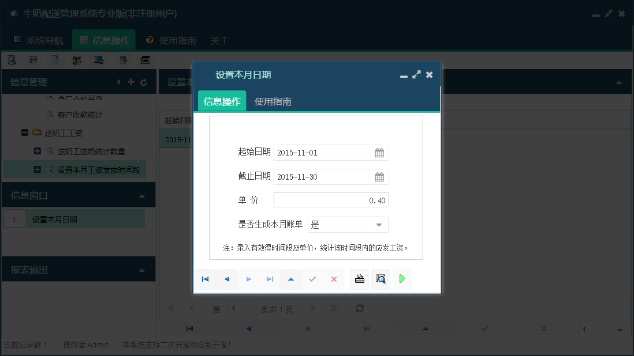Click the 单价 input field

331,200
